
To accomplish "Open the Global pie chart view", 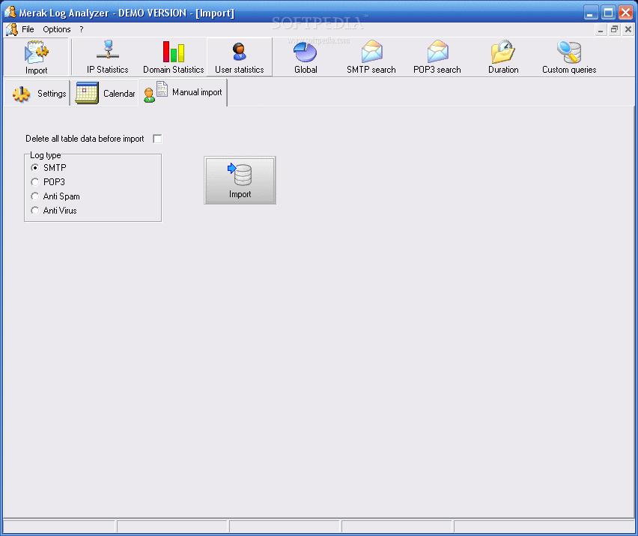I will pyautogui.click(x=306, y=58).
